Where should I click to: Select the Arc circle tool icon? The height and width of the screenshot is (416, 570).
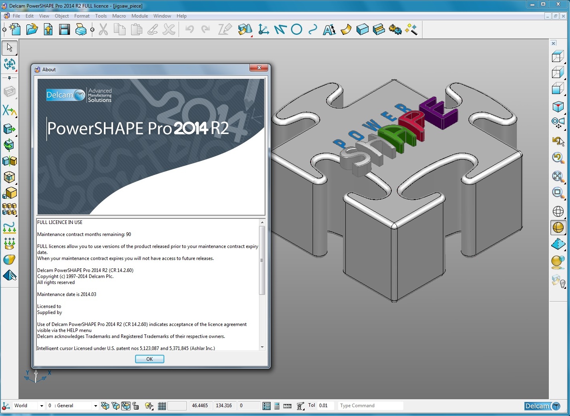pyautogui.click(x=297, y=29)
